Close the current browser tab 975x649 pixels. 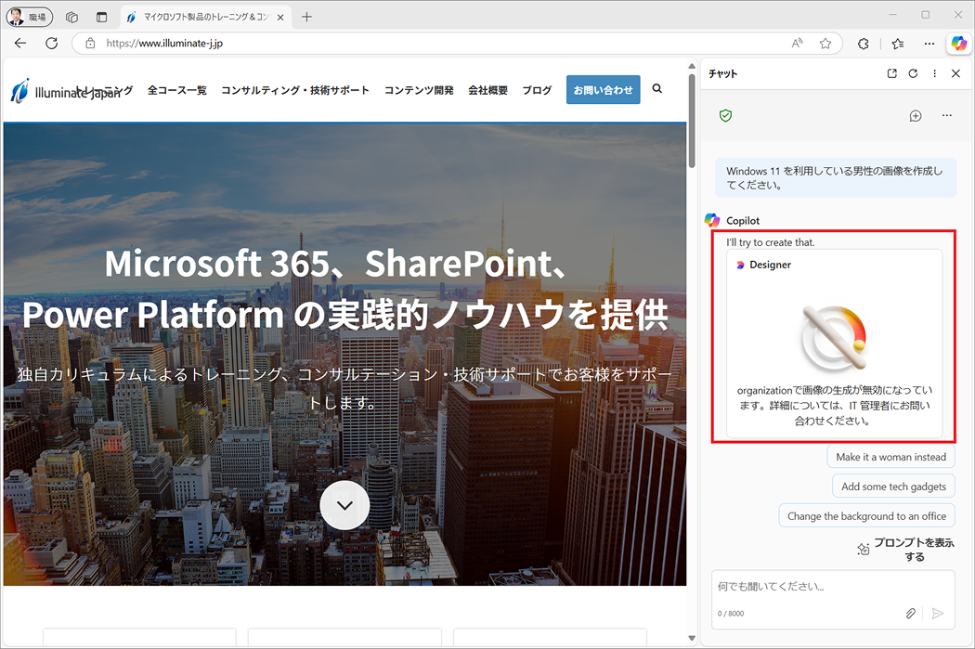point(280,18)
